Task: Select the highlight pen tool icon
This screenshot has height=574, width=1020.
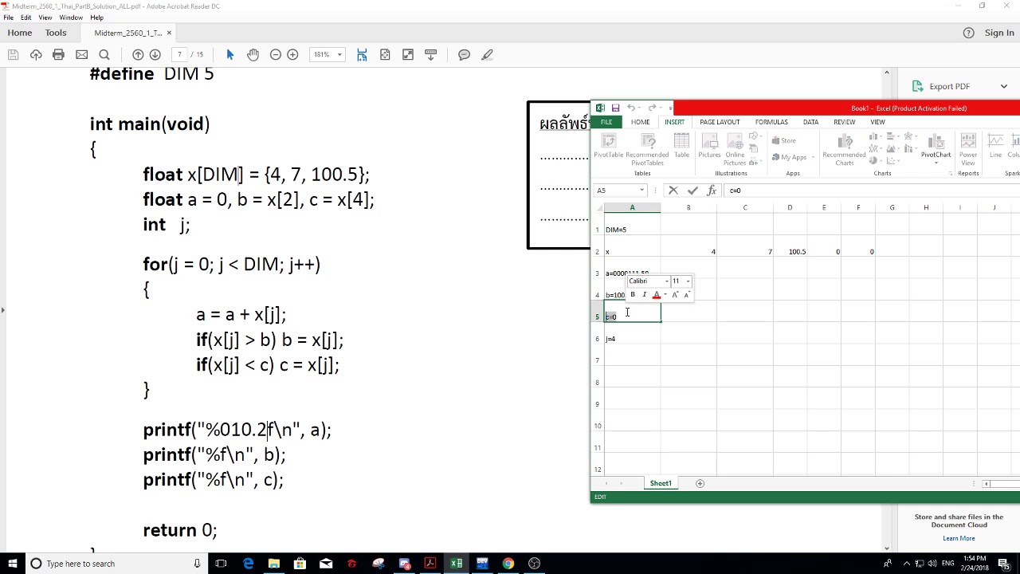Action: pos(487,54)
